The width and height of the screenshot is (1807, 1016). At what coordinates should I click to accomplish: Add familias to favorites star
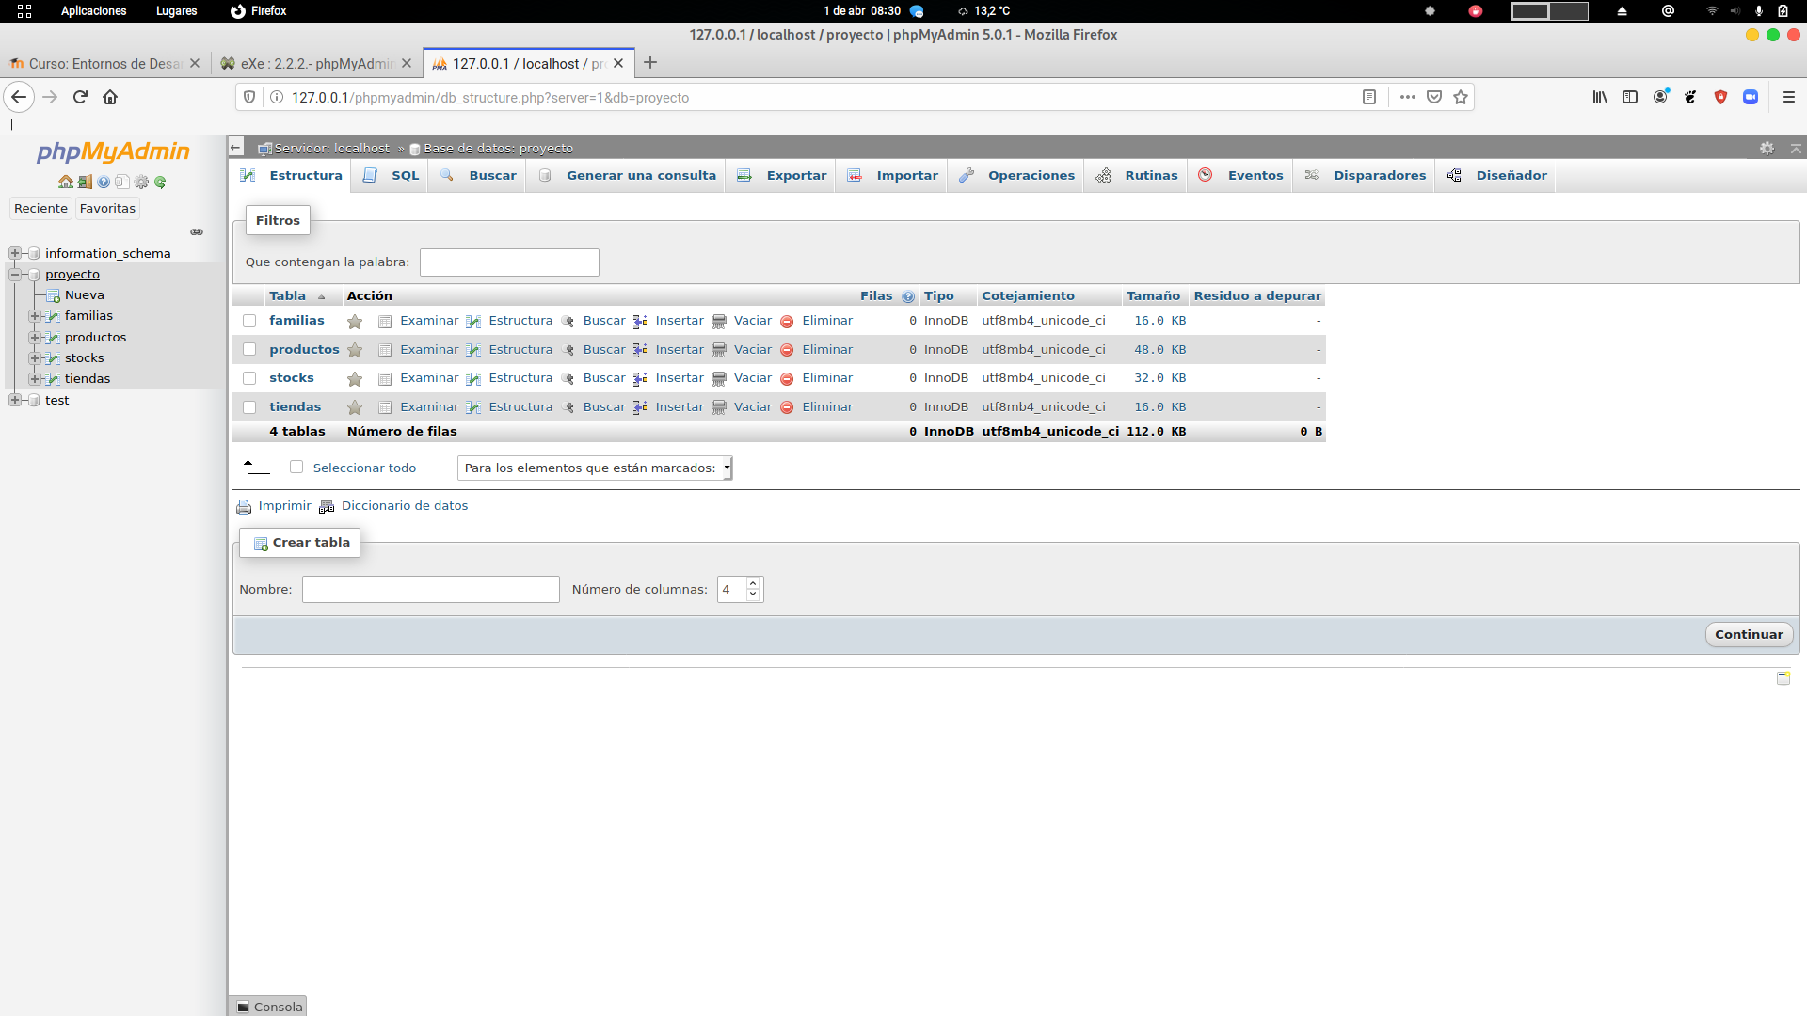pos(355,322)
